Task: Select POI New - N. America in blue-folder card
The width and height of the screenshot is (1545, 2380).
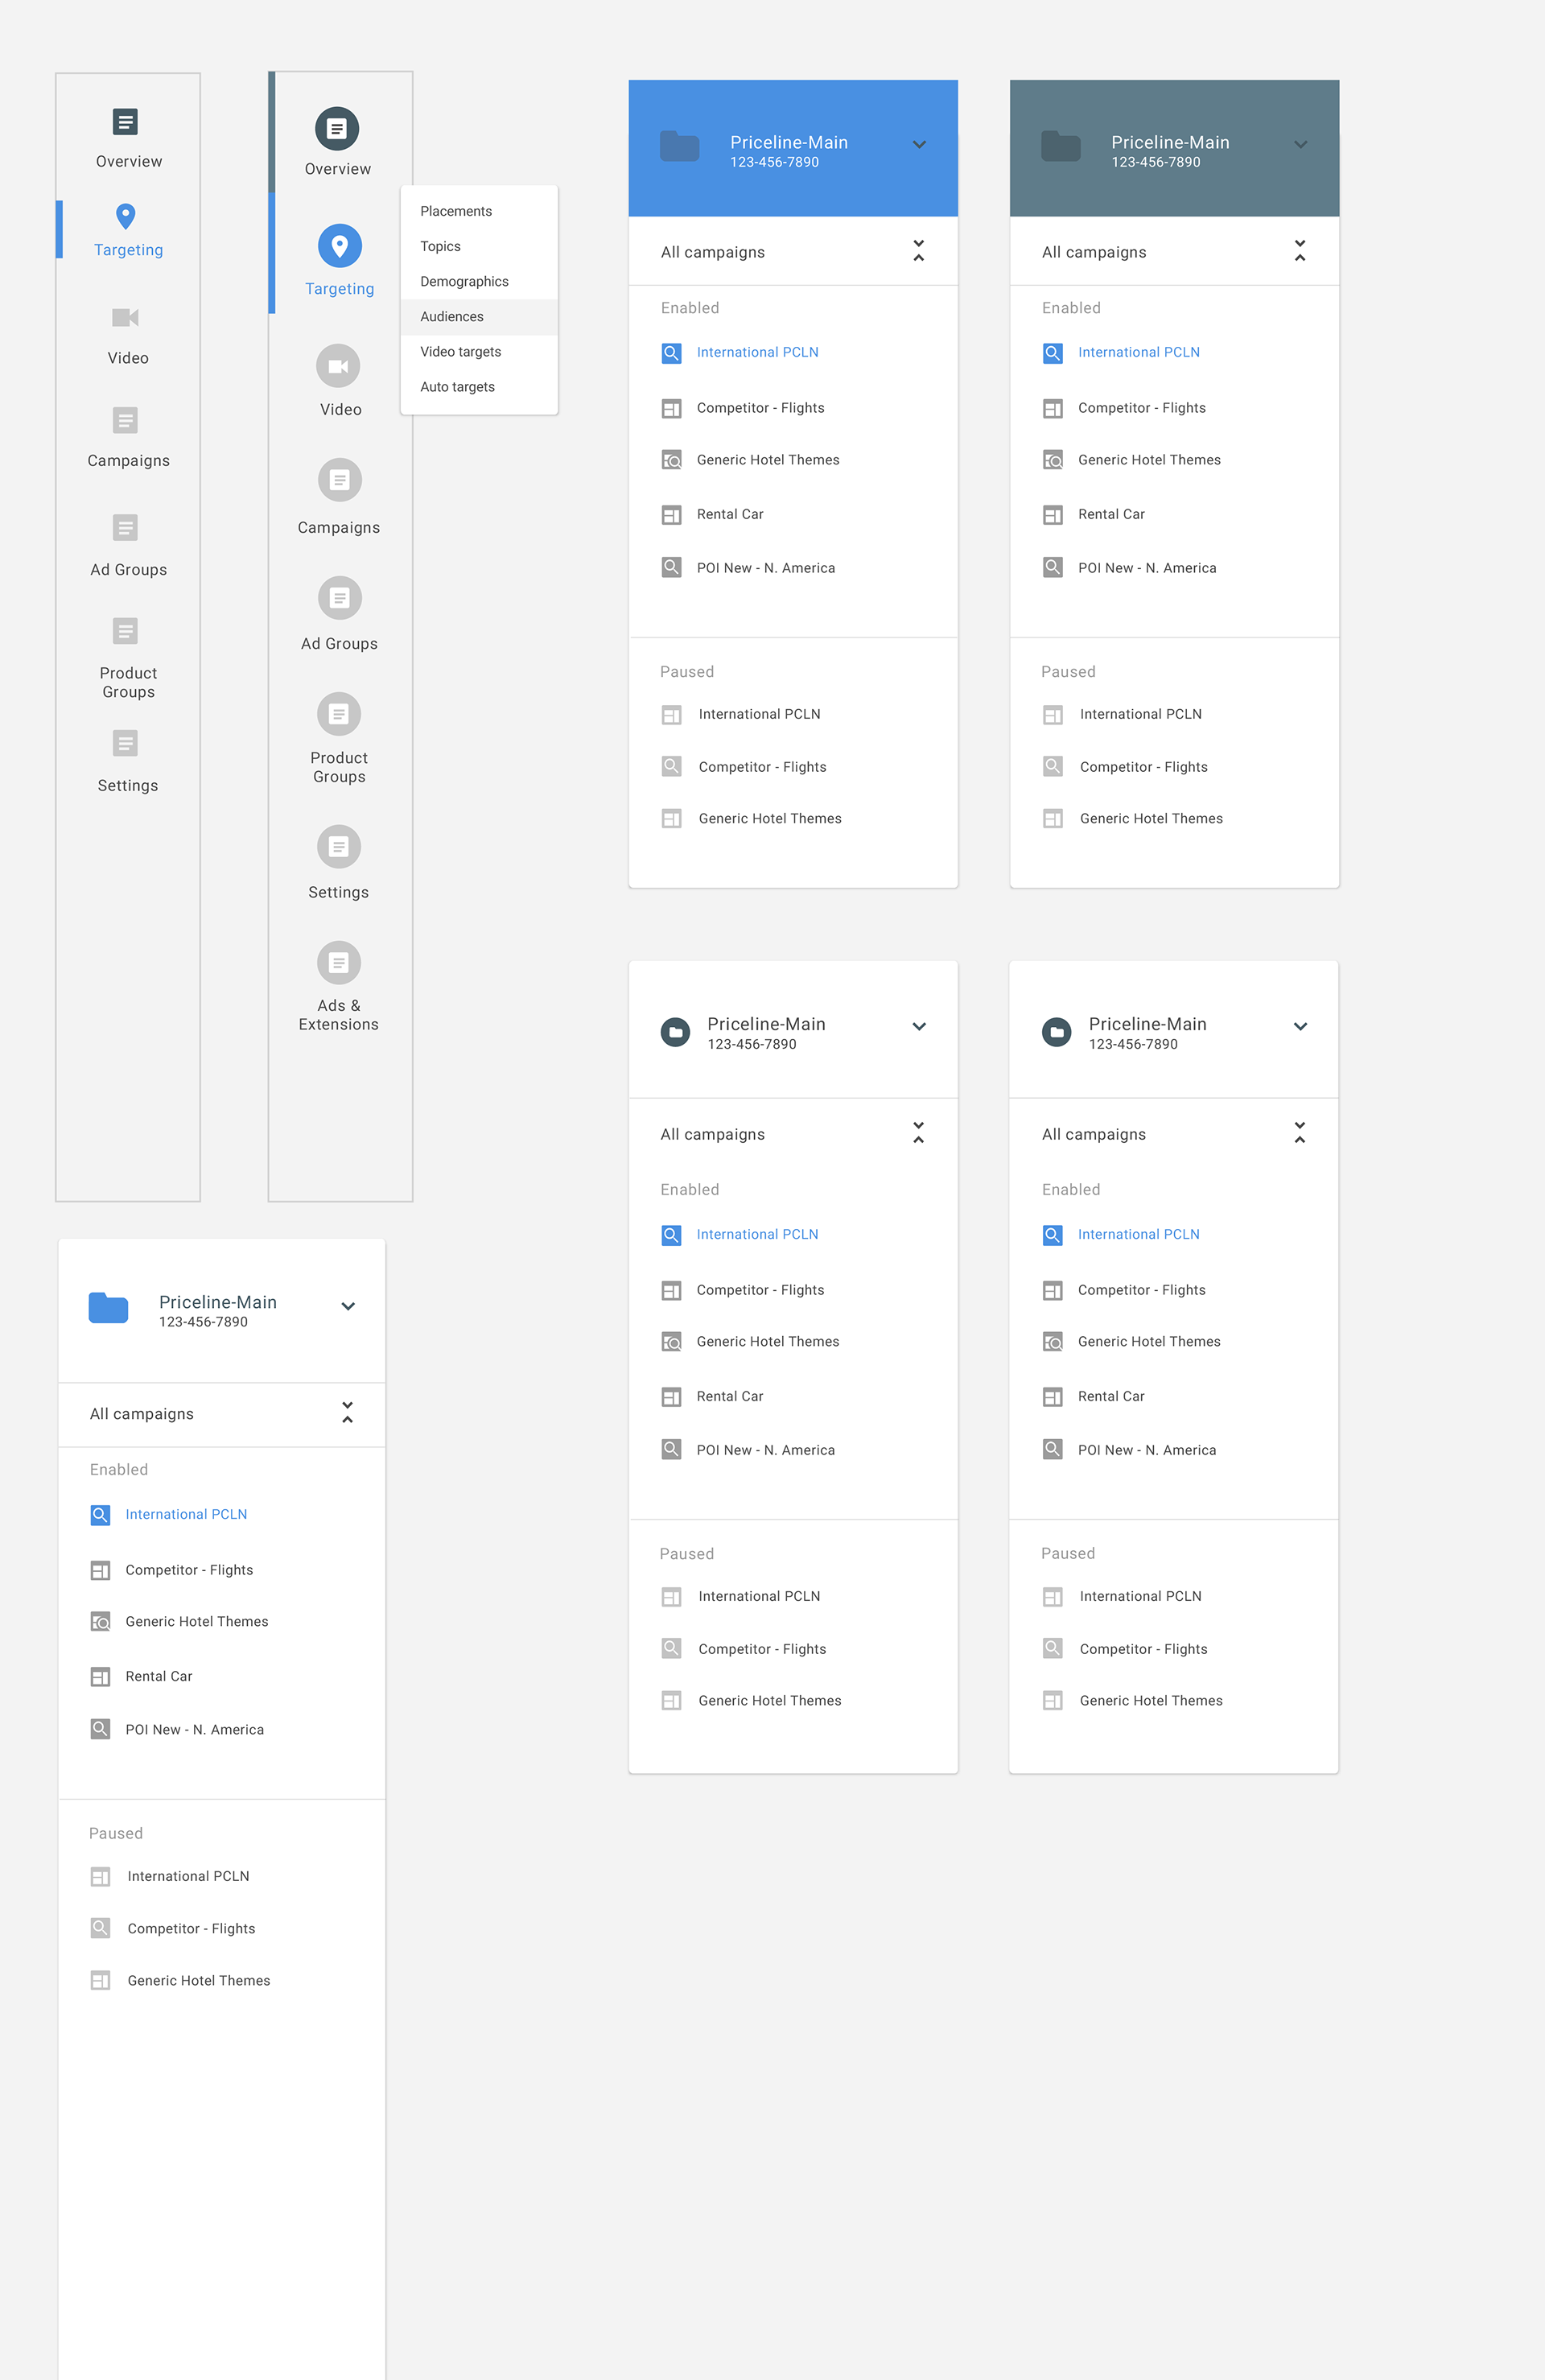Action: pyautogui.click(x=195, y=1730)
